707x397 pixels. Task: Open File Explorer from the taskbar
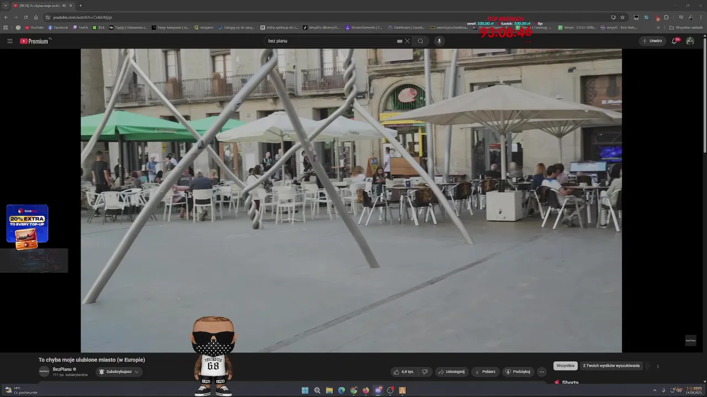click(x=329, y=390)
